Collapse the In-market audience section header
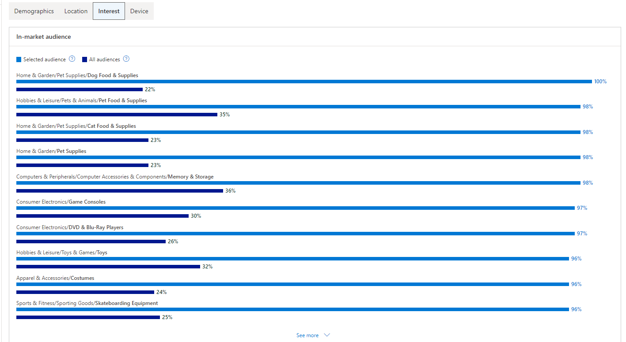Image resolution: width=626 pixels, height=342 pixels. click(x=43, y=37)
